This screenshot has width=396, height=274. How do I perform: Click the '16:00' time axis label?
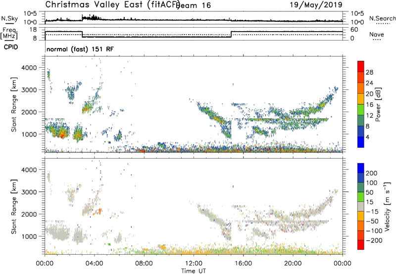(243, 264)
